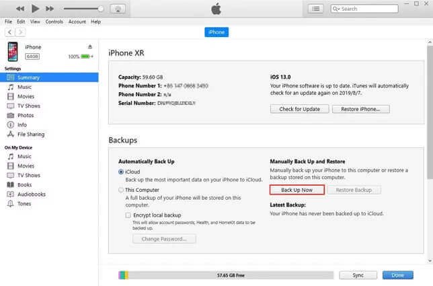The image size is (433, 286).
Task: Eject the iPhone from the sidebar
Action: (90, 47)
